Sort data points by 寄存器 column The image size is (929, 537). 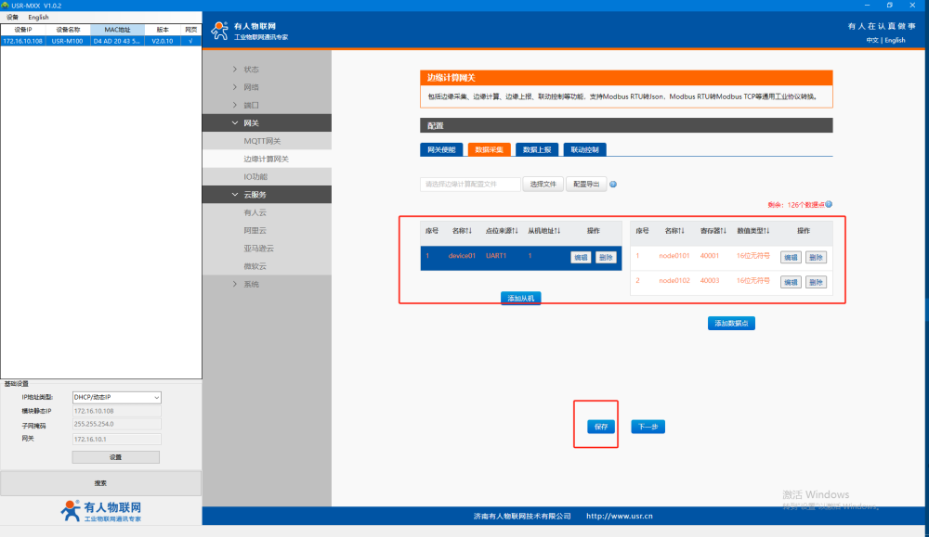(713, 230)
